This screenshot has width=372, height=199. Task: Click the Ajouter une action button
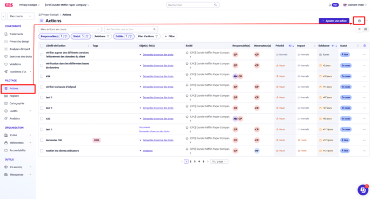pyautogui.click(x=334, y=21)
